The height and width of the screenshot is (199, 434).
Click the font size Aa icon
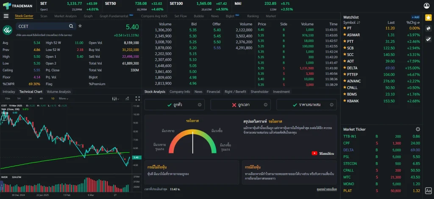click(x=428, y=191)
